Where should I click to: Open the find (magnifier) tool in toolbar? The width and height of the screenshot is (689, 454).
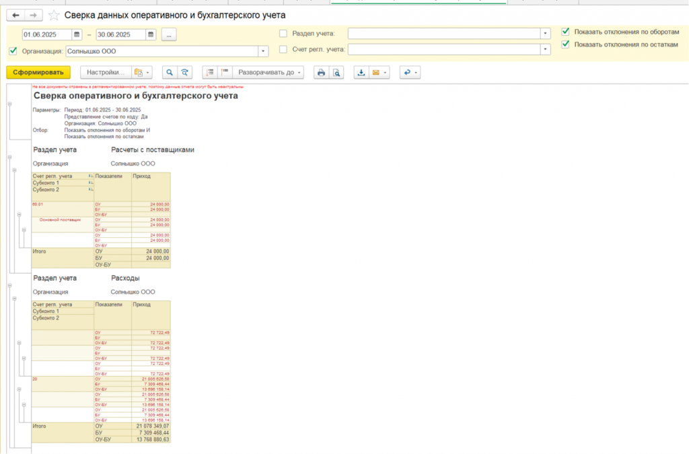coord(168,73)
